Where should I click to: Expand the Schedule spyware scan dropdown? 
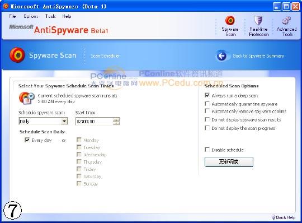[64, 121]
